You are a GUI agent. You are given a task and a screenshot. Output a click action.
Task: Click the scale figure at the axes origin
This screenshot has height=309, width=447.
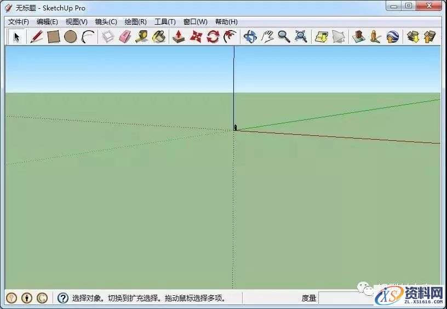(x=235, y=127)
